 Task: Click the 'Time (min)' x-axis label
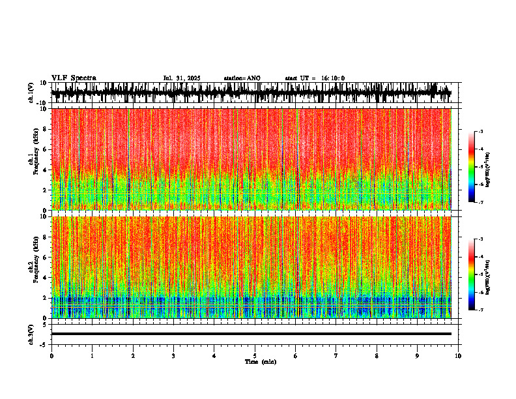pyautogui.click(x=261, y=362)
